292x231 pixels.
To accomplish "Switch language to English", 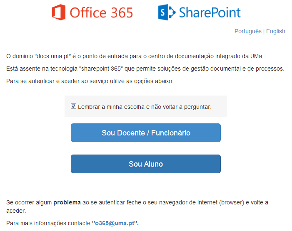I will click(x=276, y=31).
